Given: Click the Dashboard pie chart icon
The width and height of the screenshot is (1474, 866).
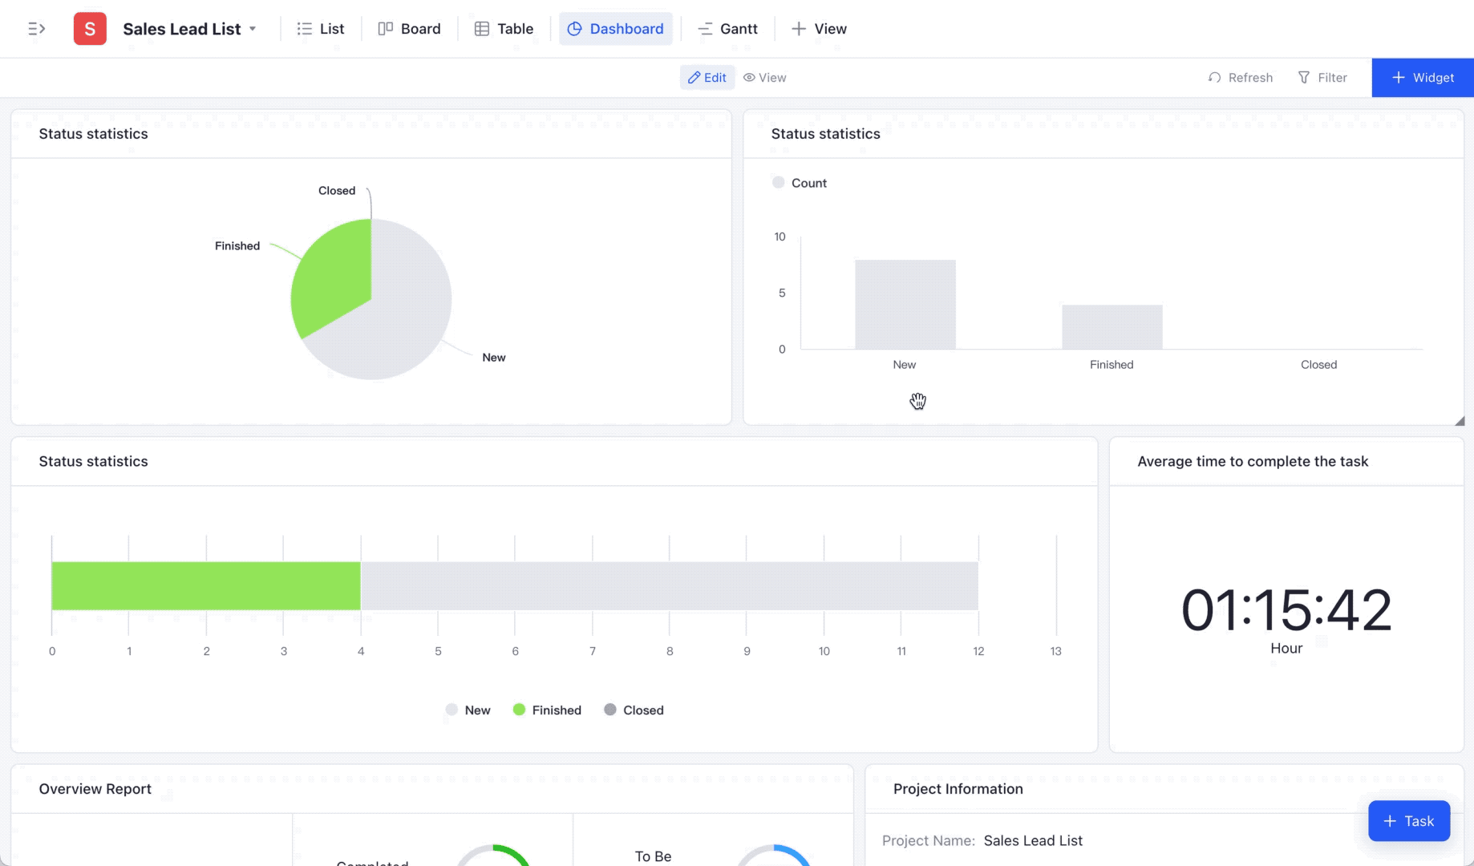Looking at the screenshot, I should coord(574,29).
